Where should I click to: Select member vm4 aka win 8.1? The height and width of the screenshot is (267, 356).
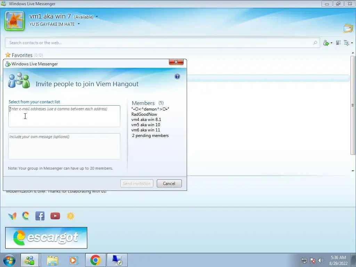[146, 120]
